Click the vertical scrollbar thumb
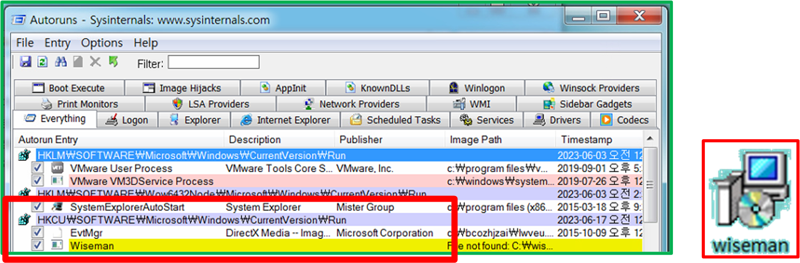The height and width of the screenshot is (263, 800). 651,184
